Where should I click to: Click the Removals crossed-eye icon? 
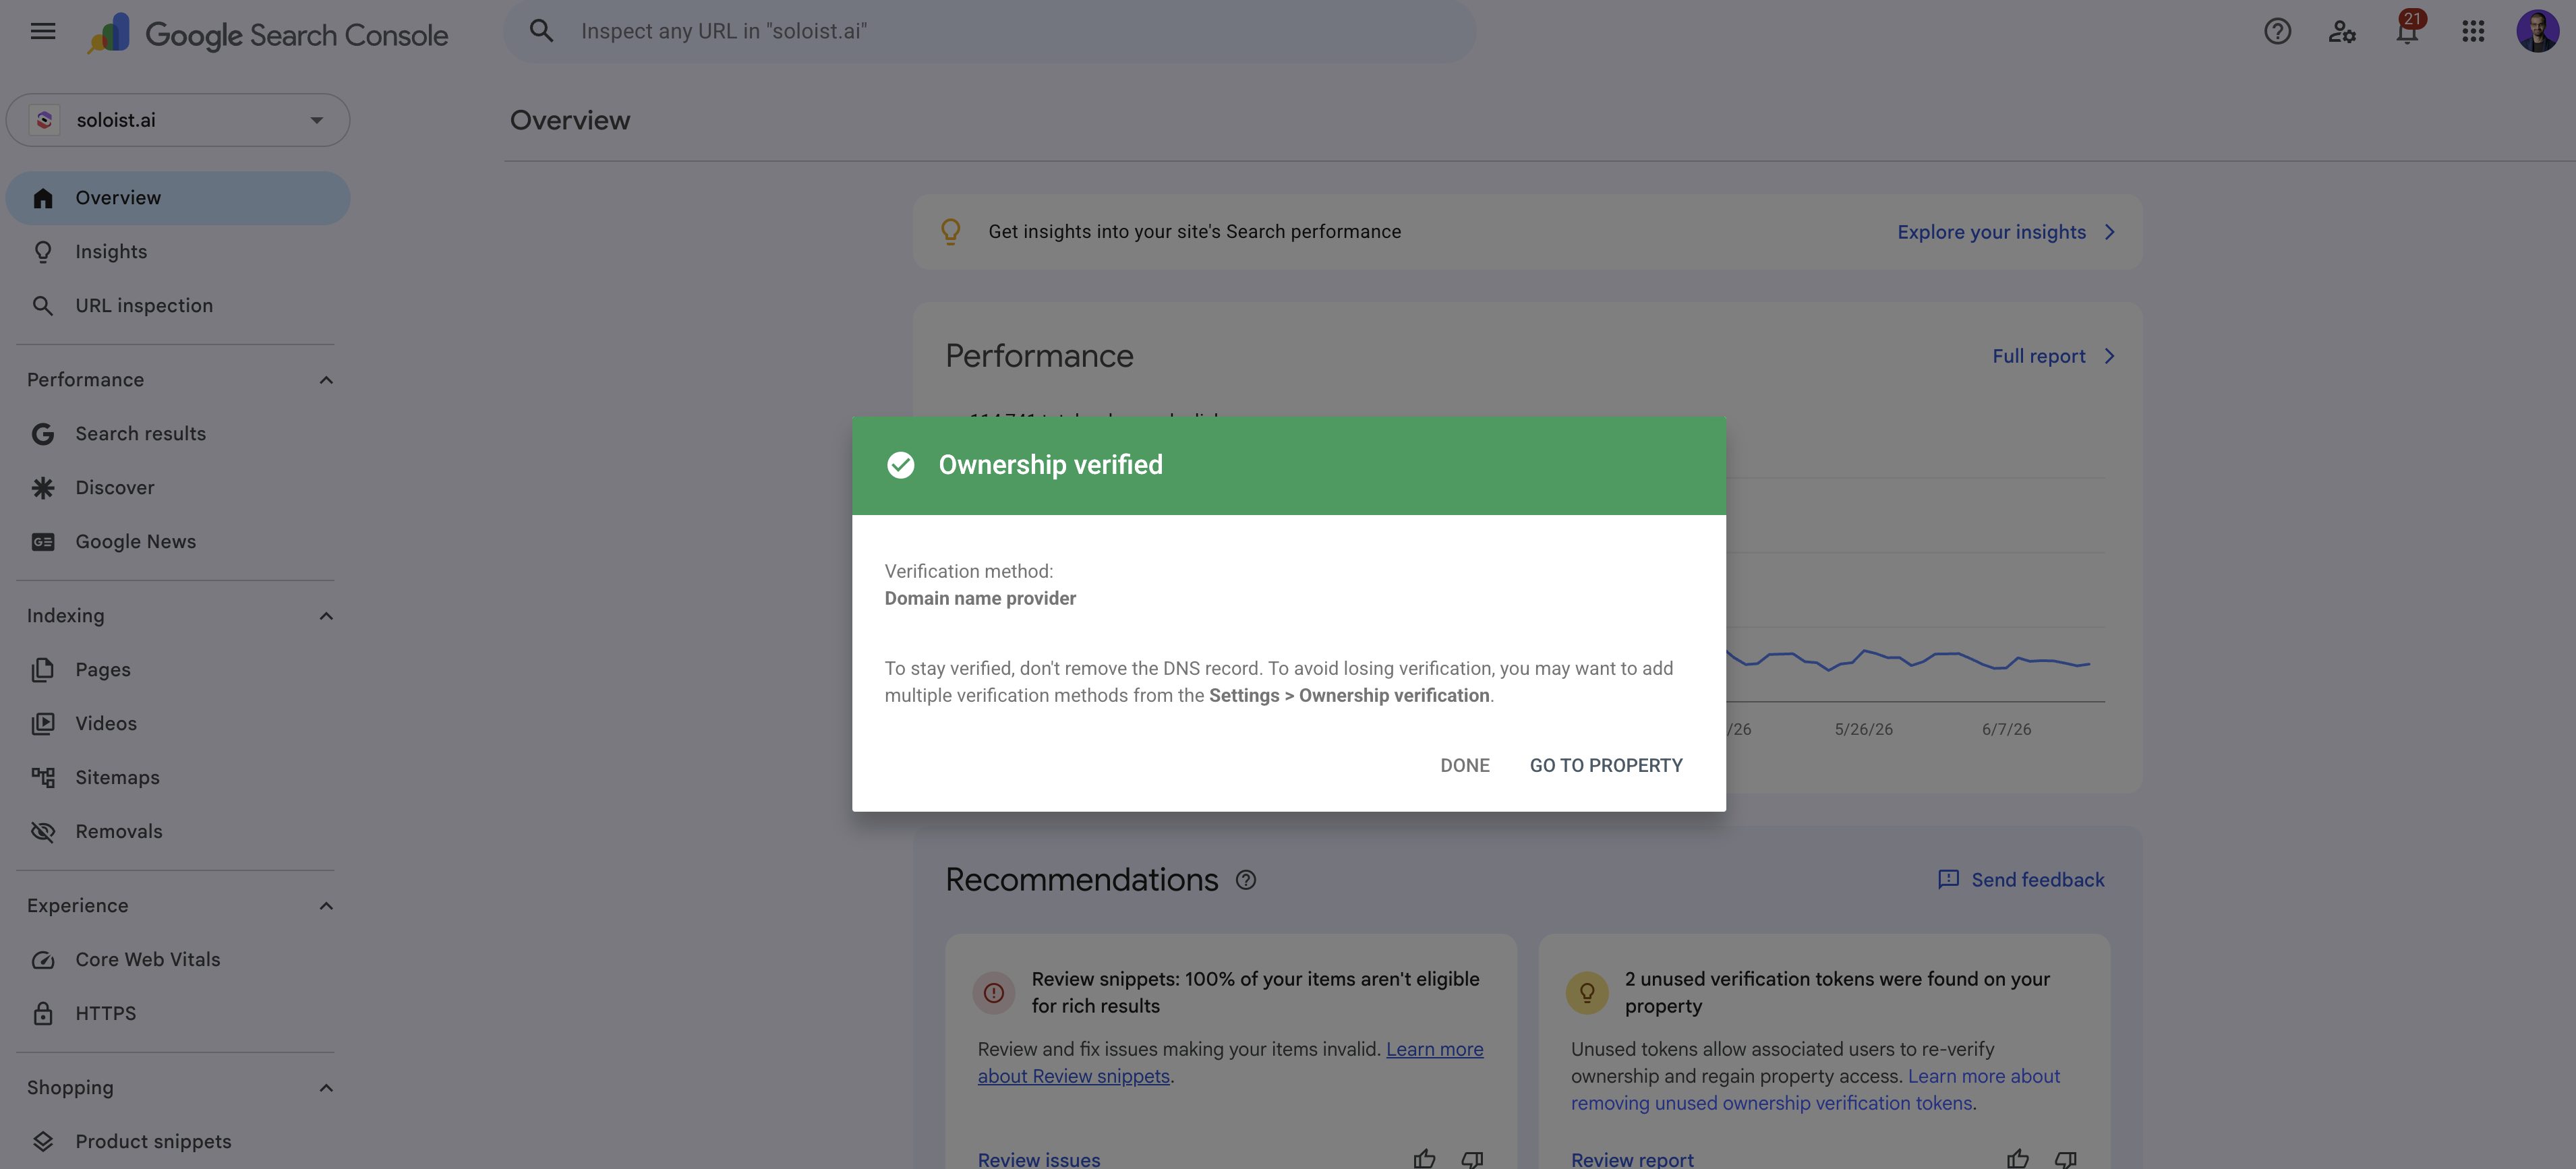point(42,832)
